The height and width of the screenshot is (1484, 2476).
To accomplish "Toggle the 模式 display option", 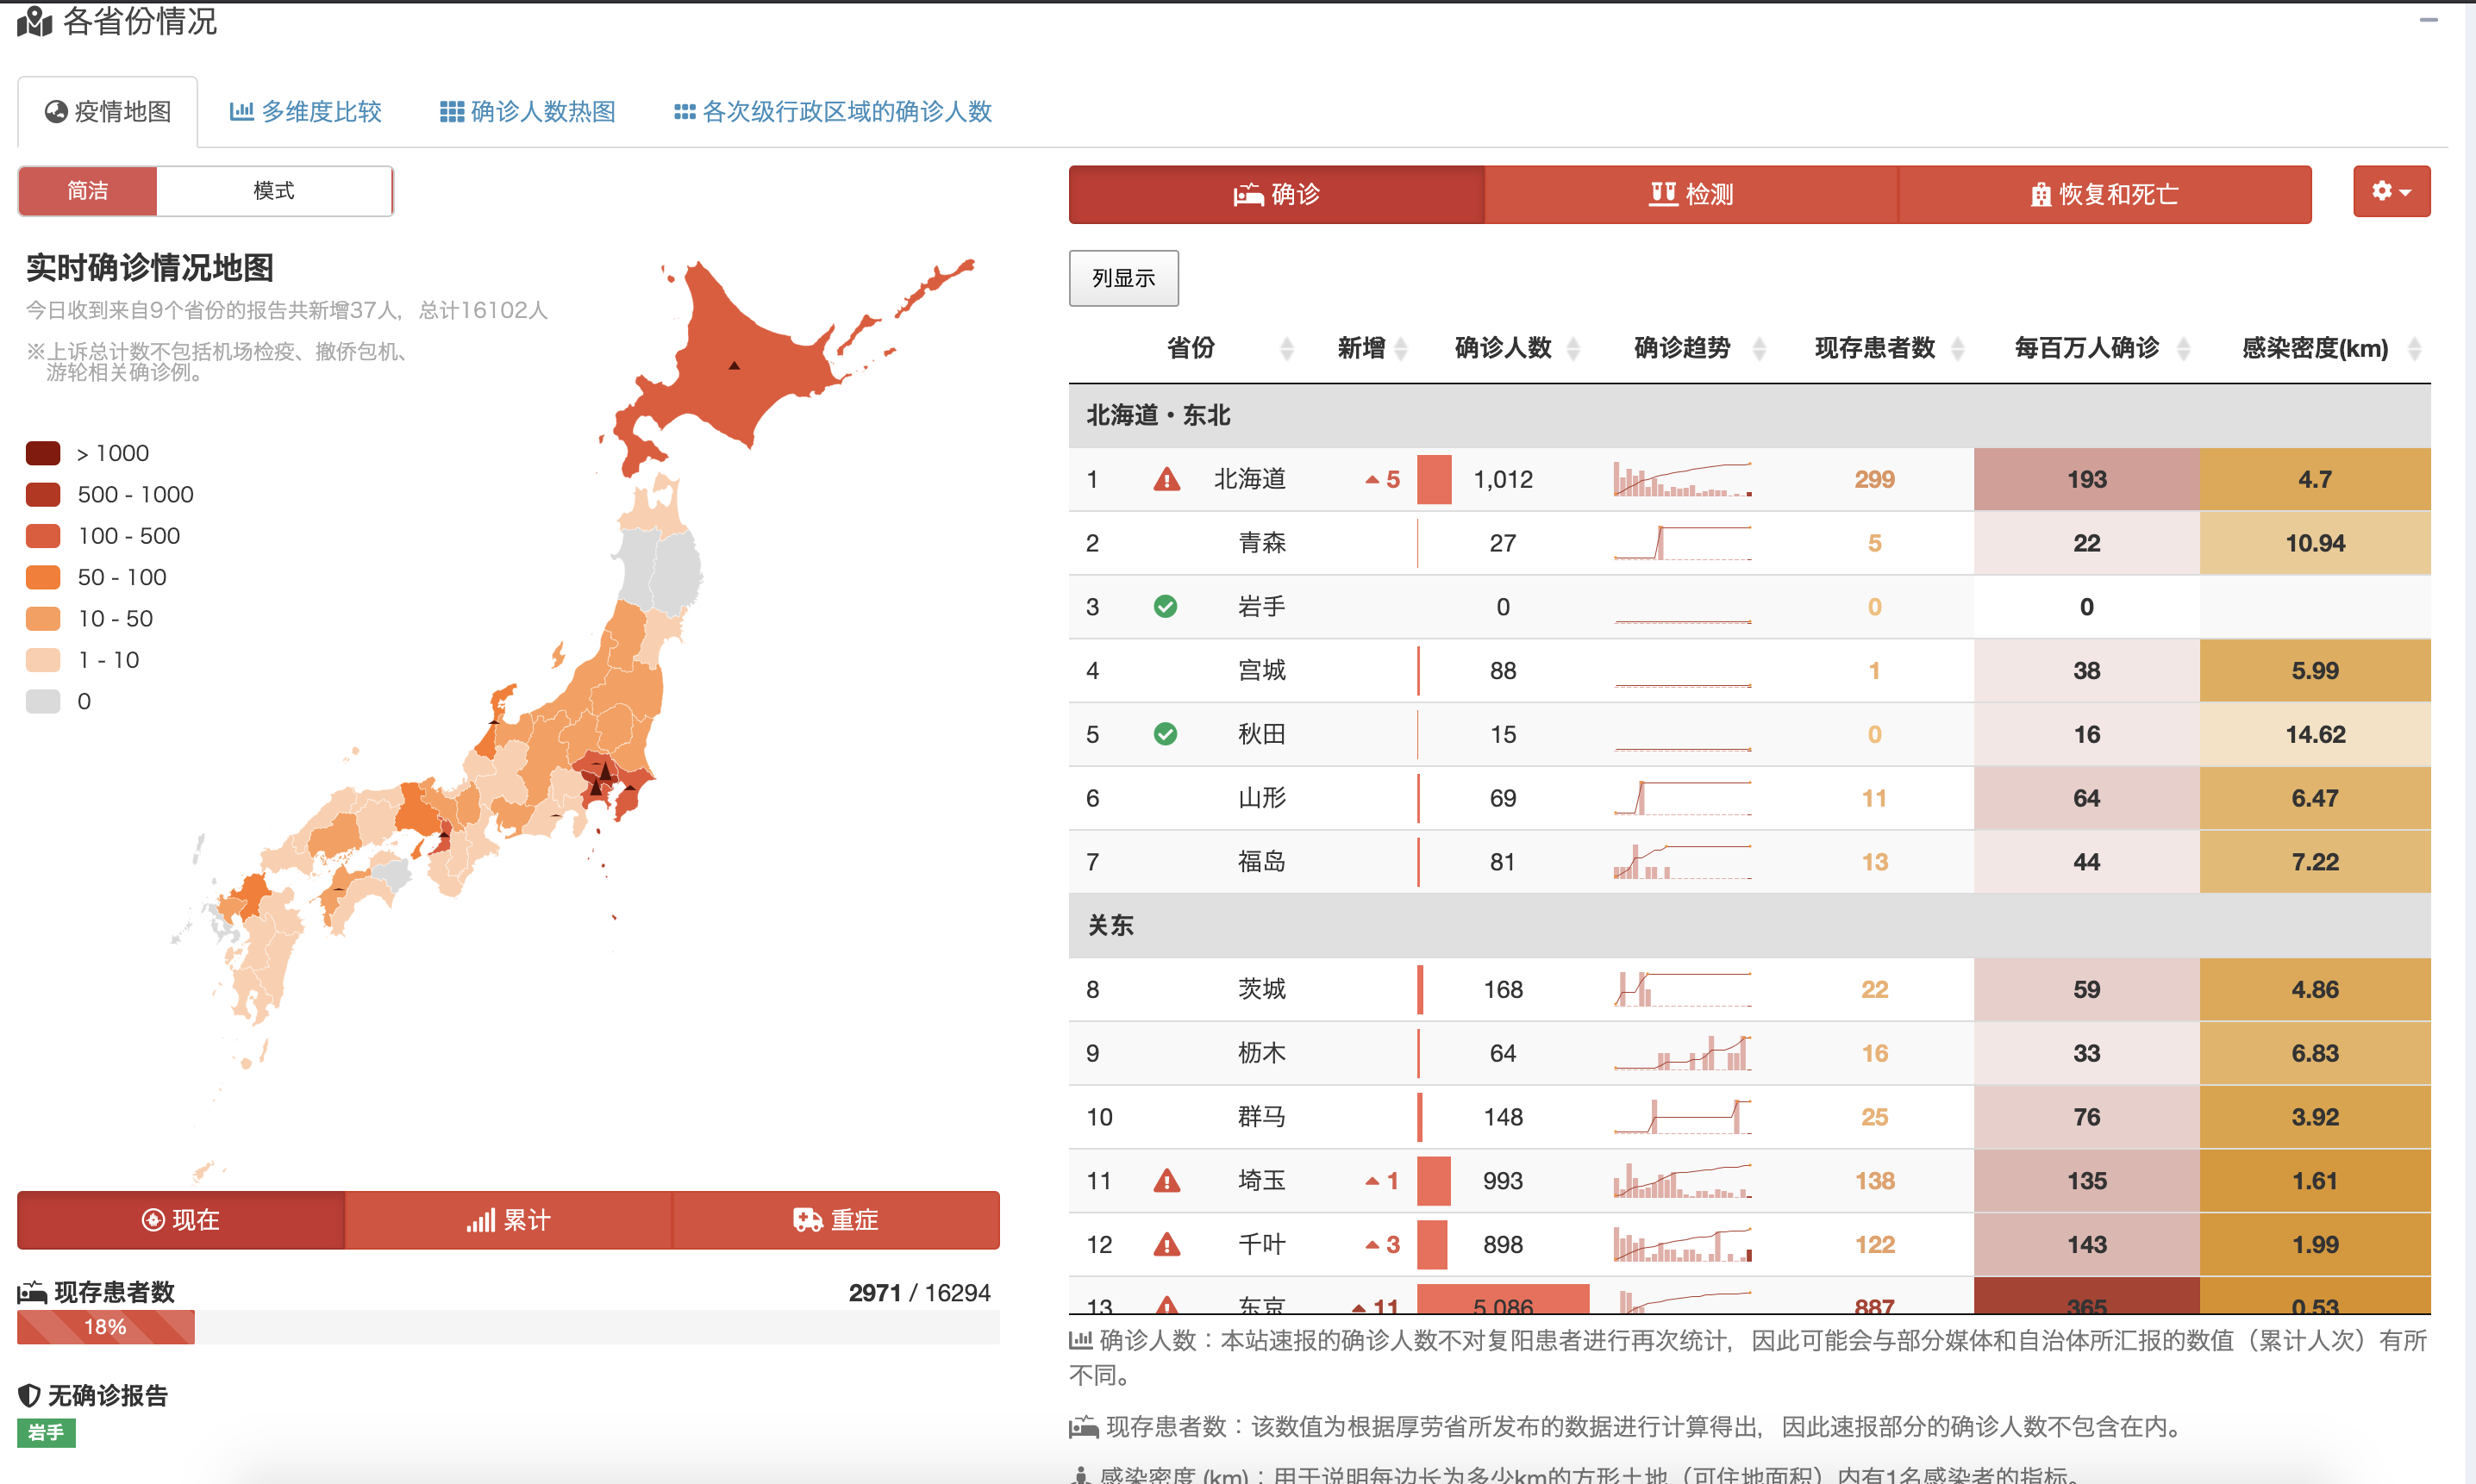I will coord(273,191).
